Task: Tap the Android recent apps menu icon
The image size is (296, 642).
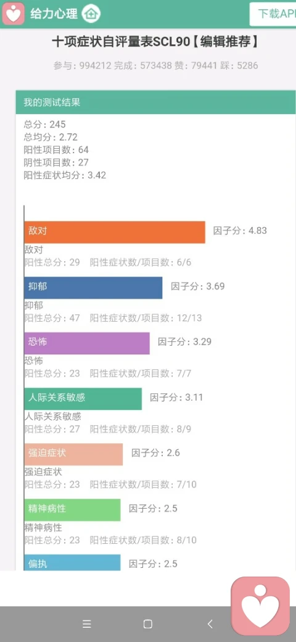Action: click(x=87, y=624)
